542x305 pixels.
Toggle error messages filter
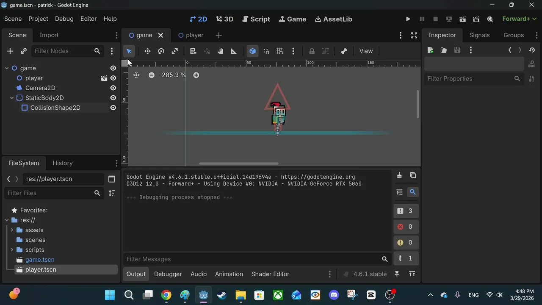click(x=406, y=227)
